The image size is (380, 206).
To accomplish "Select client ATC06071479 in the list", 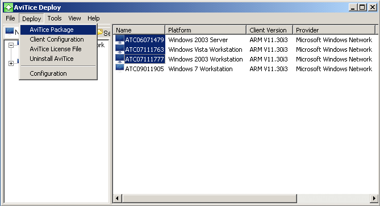I will [x=144, y=40].
